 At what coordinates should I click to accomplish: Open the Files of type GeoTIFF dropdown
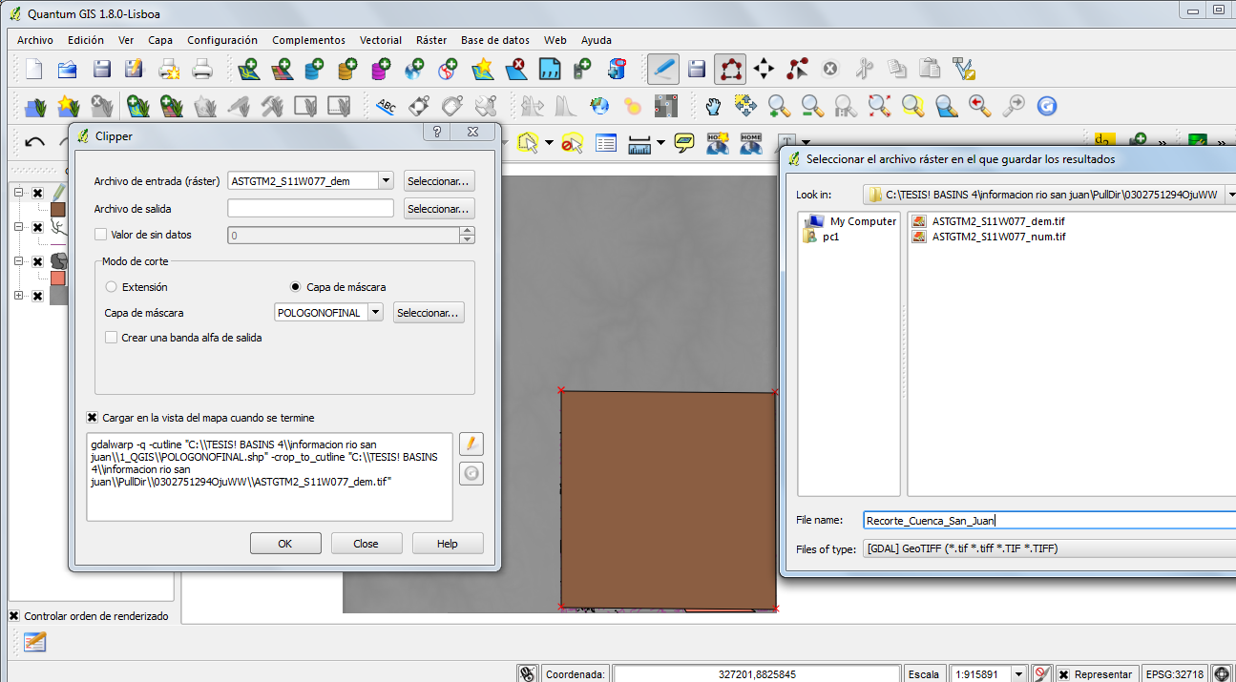coord(1048,548)
